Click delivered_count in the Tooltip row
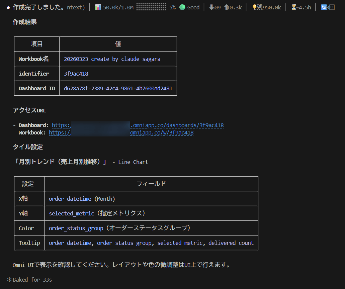 231,243
